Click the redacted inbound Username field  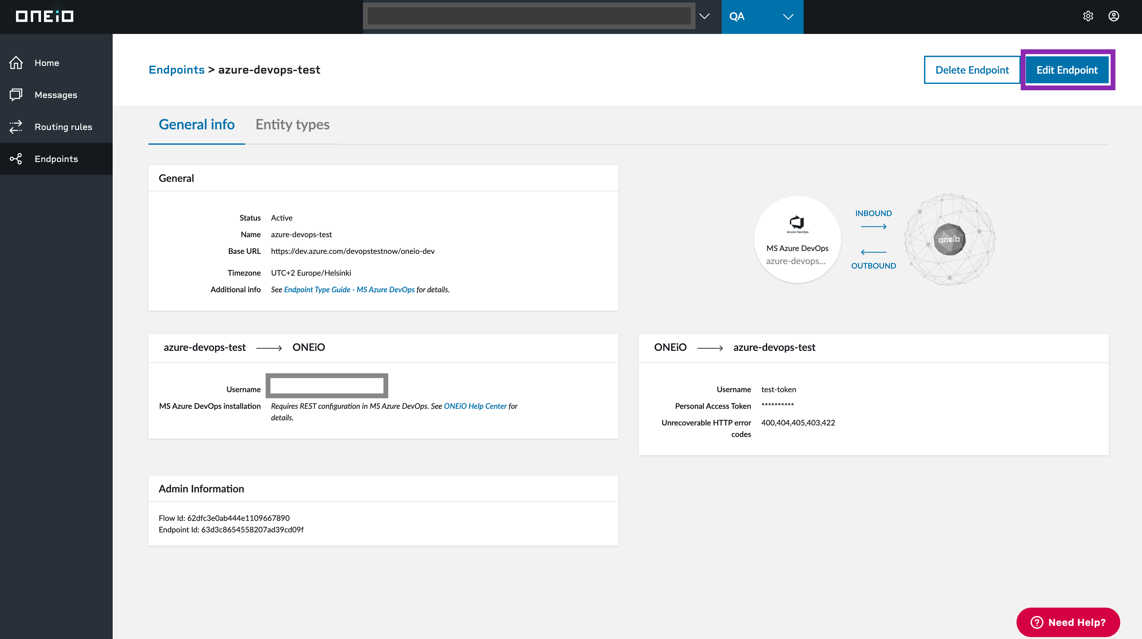327,385
